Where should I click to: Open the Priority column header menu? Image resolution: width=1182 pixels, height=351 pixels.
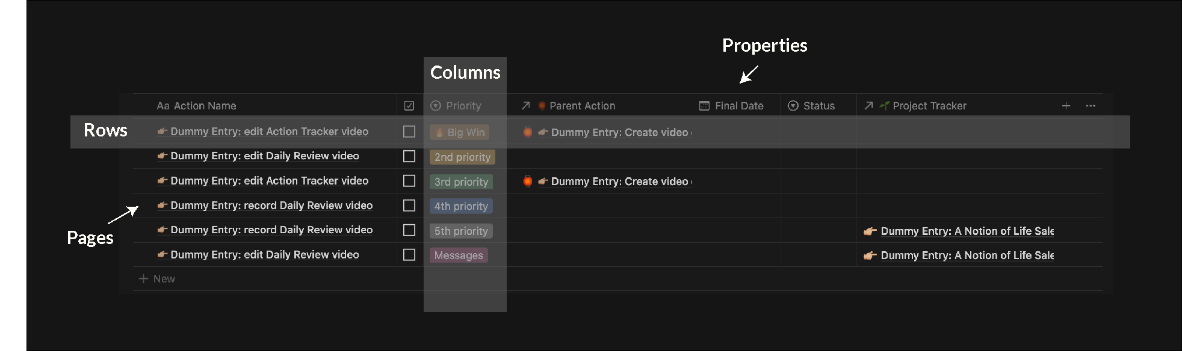(456, 106)
